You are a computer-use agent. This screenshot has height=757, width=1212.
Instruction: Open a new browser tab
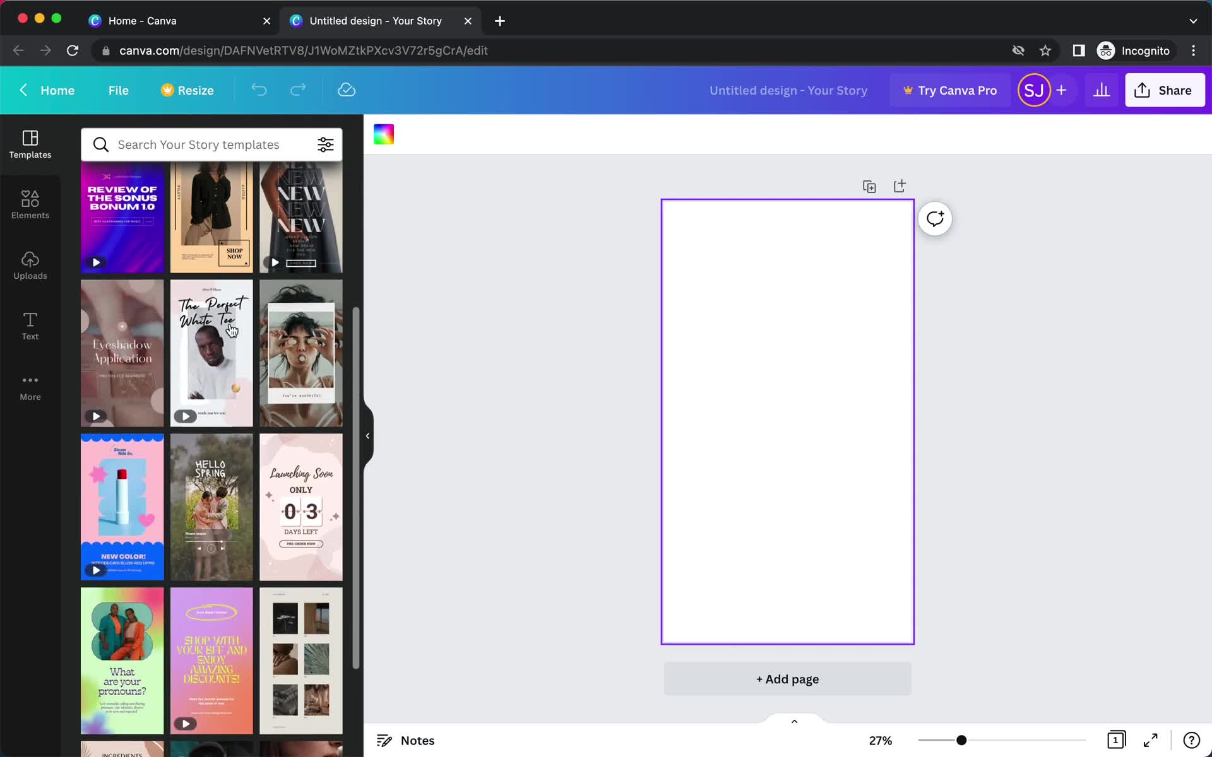pyautogui.click(x=500, y=21)
